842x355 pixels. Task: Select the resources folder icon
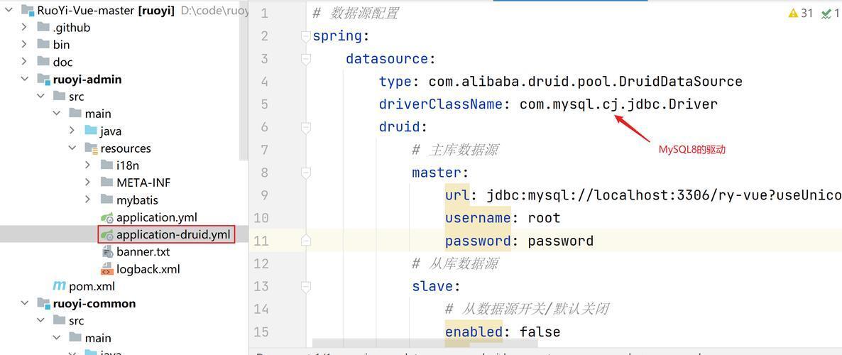click(92, 149)
